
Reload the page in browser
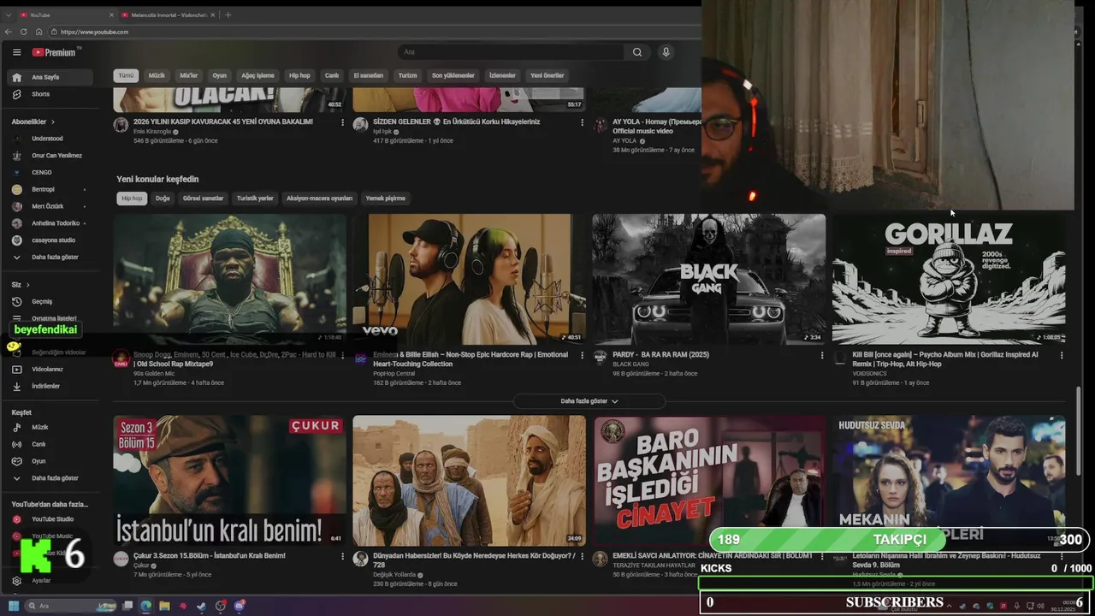click(x=24, y=32)
